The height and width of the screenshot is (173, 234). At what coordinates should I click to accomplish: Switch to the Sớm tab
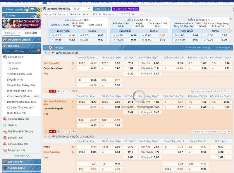[7, 51]
